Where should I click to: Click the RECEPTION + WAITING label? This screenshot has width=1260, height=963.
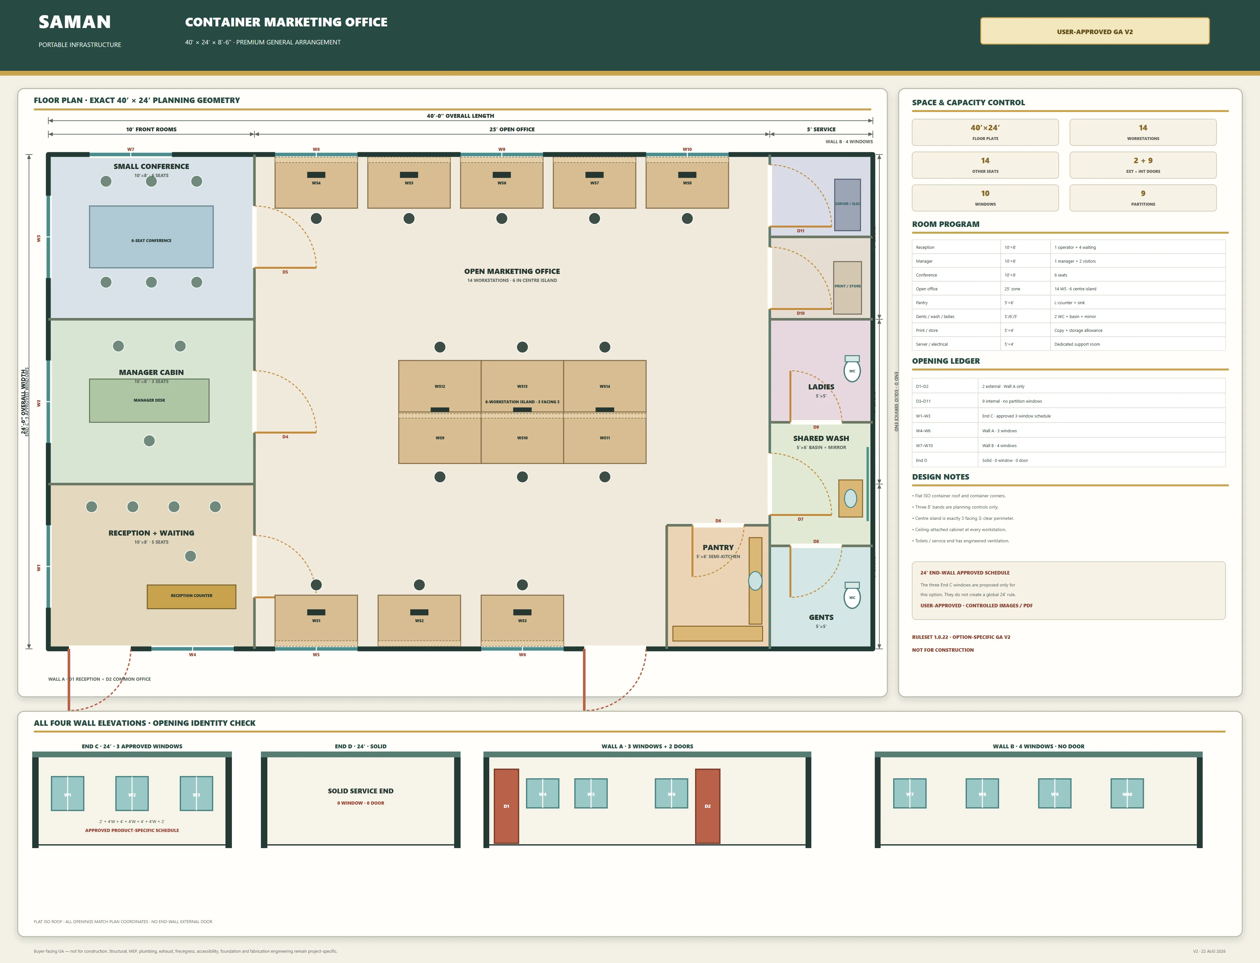coord(151,533)
